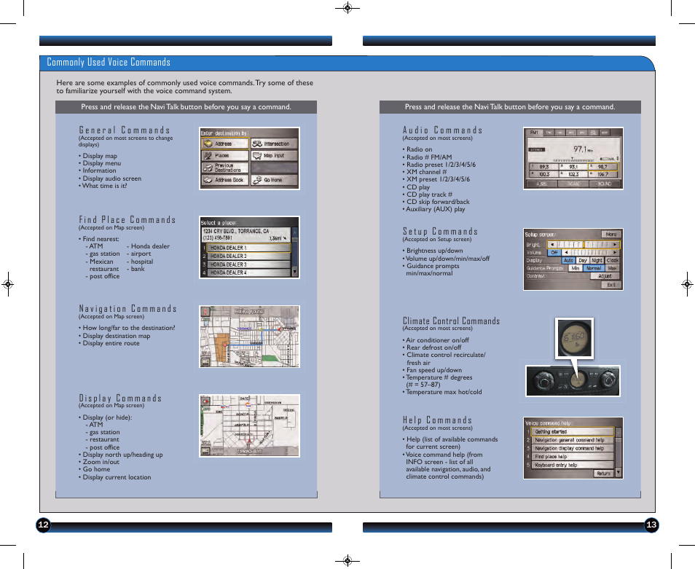Choose radio preset 102.3
The height and width of the screenshot is (569, 695).
point(573,174)
